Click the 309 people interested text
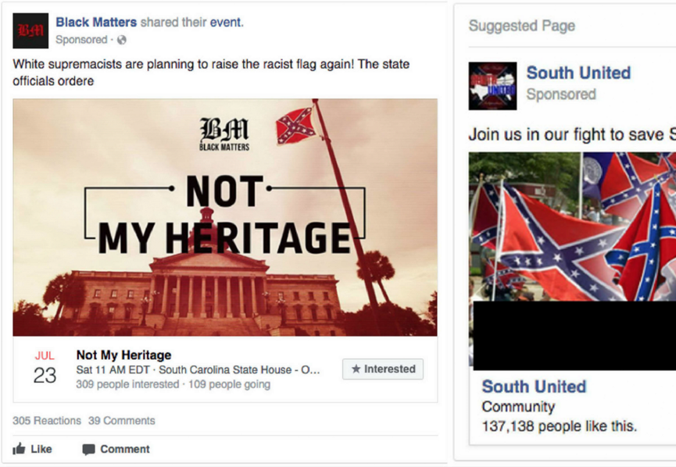The width and height of the screenshot is (676, 467). pyautogui.click(x=127, y=384)
